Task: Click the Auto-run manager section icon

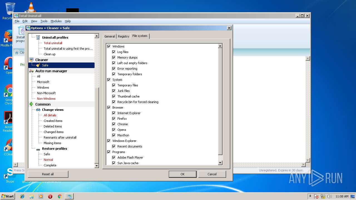Action: coord(31,71)
